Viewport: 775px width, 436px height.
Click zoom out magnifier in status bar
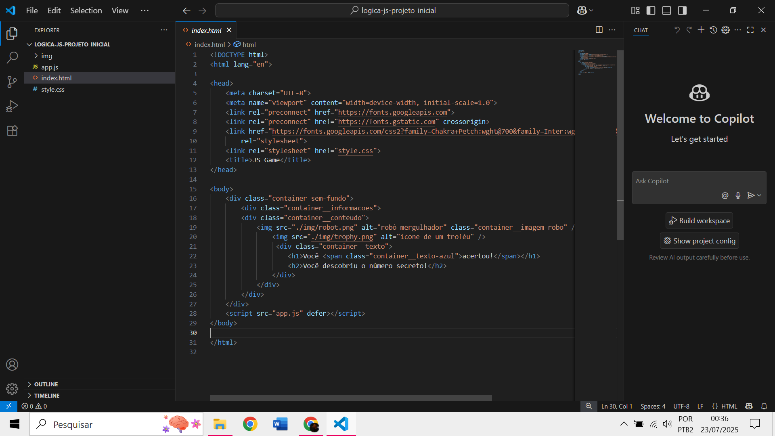click(589, 406)
